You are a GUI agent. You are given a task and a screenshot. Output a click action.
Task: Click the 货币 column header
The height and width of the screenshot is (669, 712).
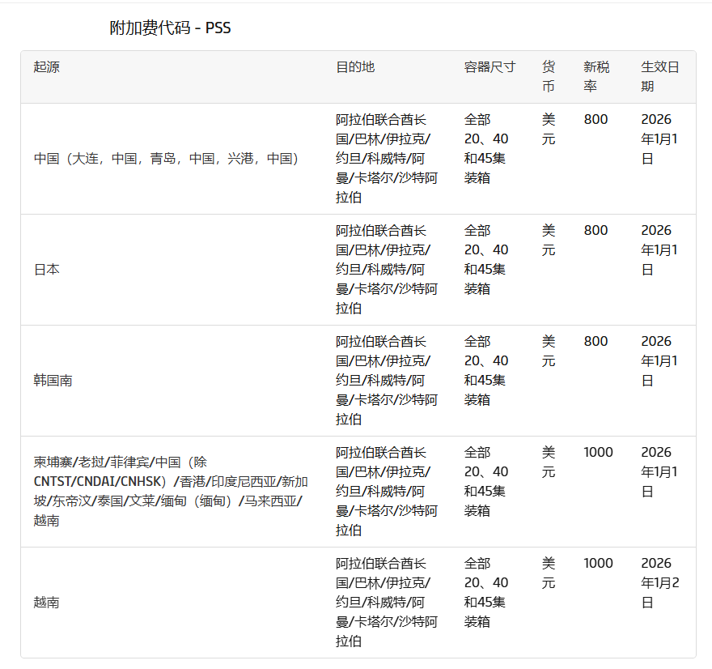[x=547, y=77]
